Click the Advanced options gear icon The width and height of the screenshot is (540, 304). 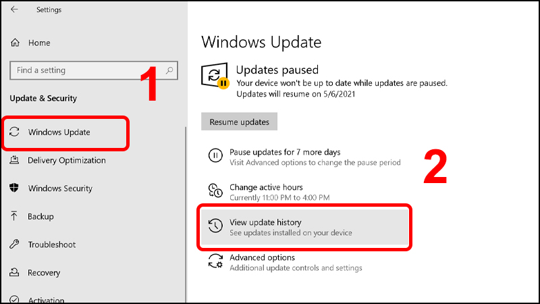pyautogui.click(x=215, y=261)
